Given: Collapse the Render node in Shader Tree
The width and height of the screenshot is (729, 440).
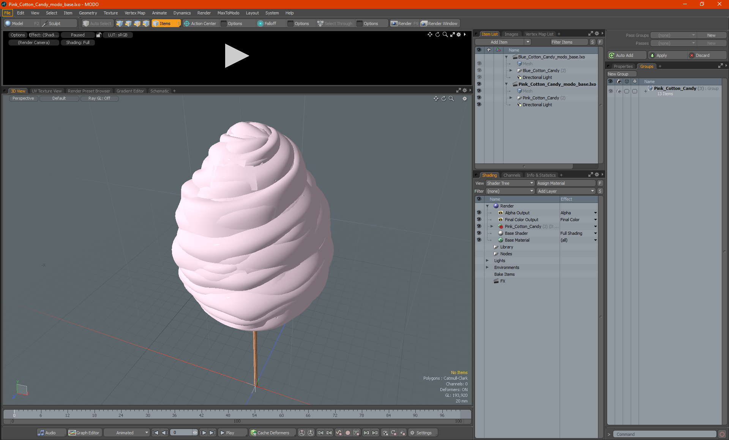Looking at the screenshot, I should (x=487, y=206).
